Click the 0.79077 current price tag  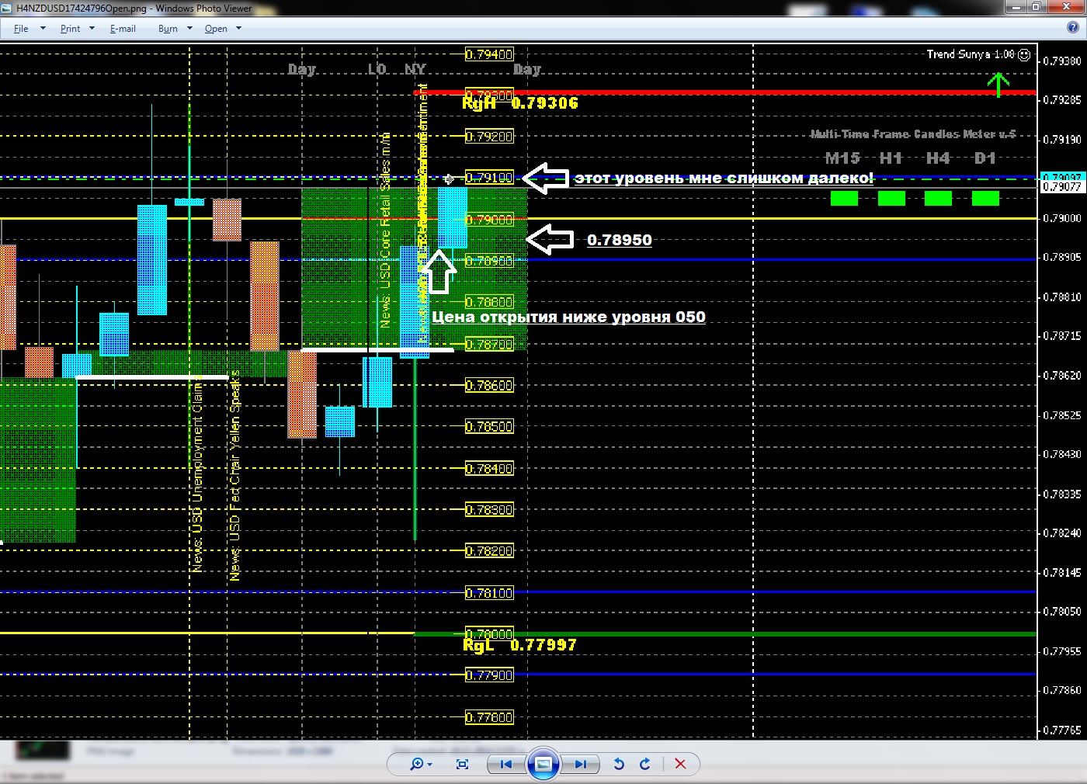[1061, 187]
